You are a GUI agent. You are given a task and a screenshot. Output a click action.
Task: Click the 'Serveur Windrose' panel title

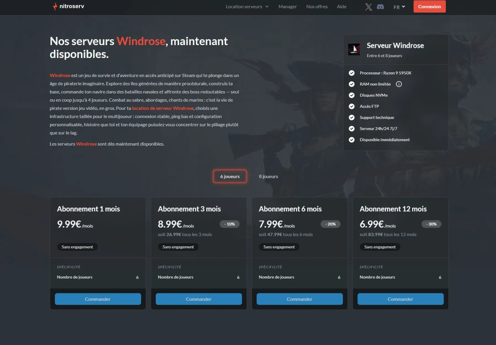[395, 45]
